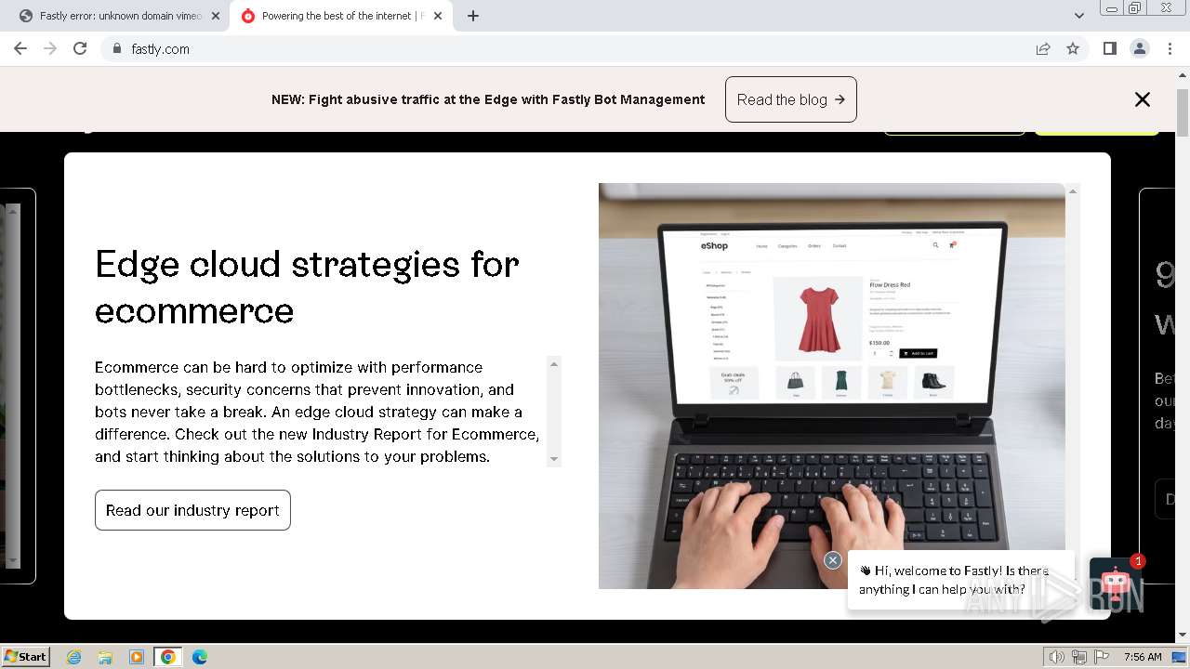Open the browser side panel

(1109, 48)
